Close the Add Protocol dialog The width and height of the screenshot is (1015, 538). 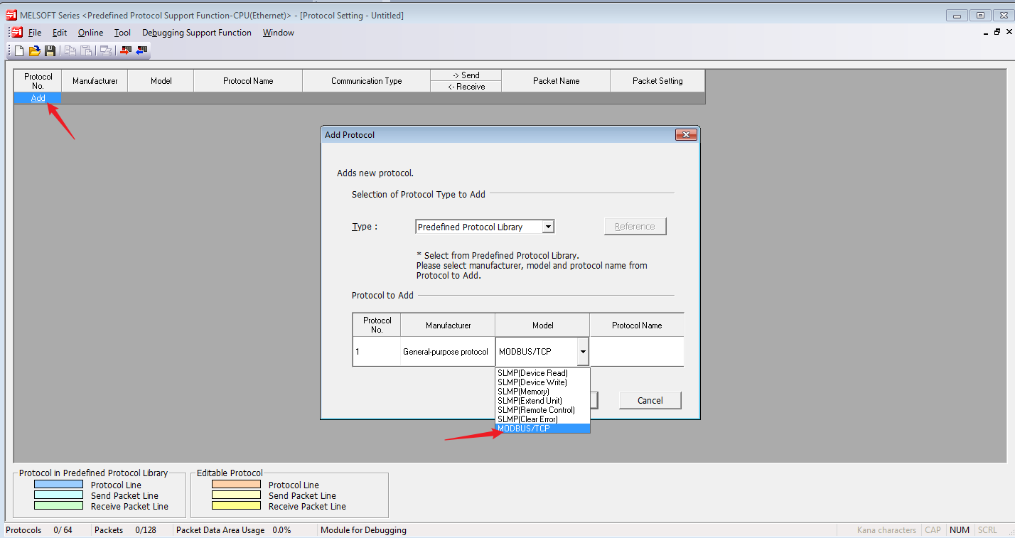click(685, 135)
